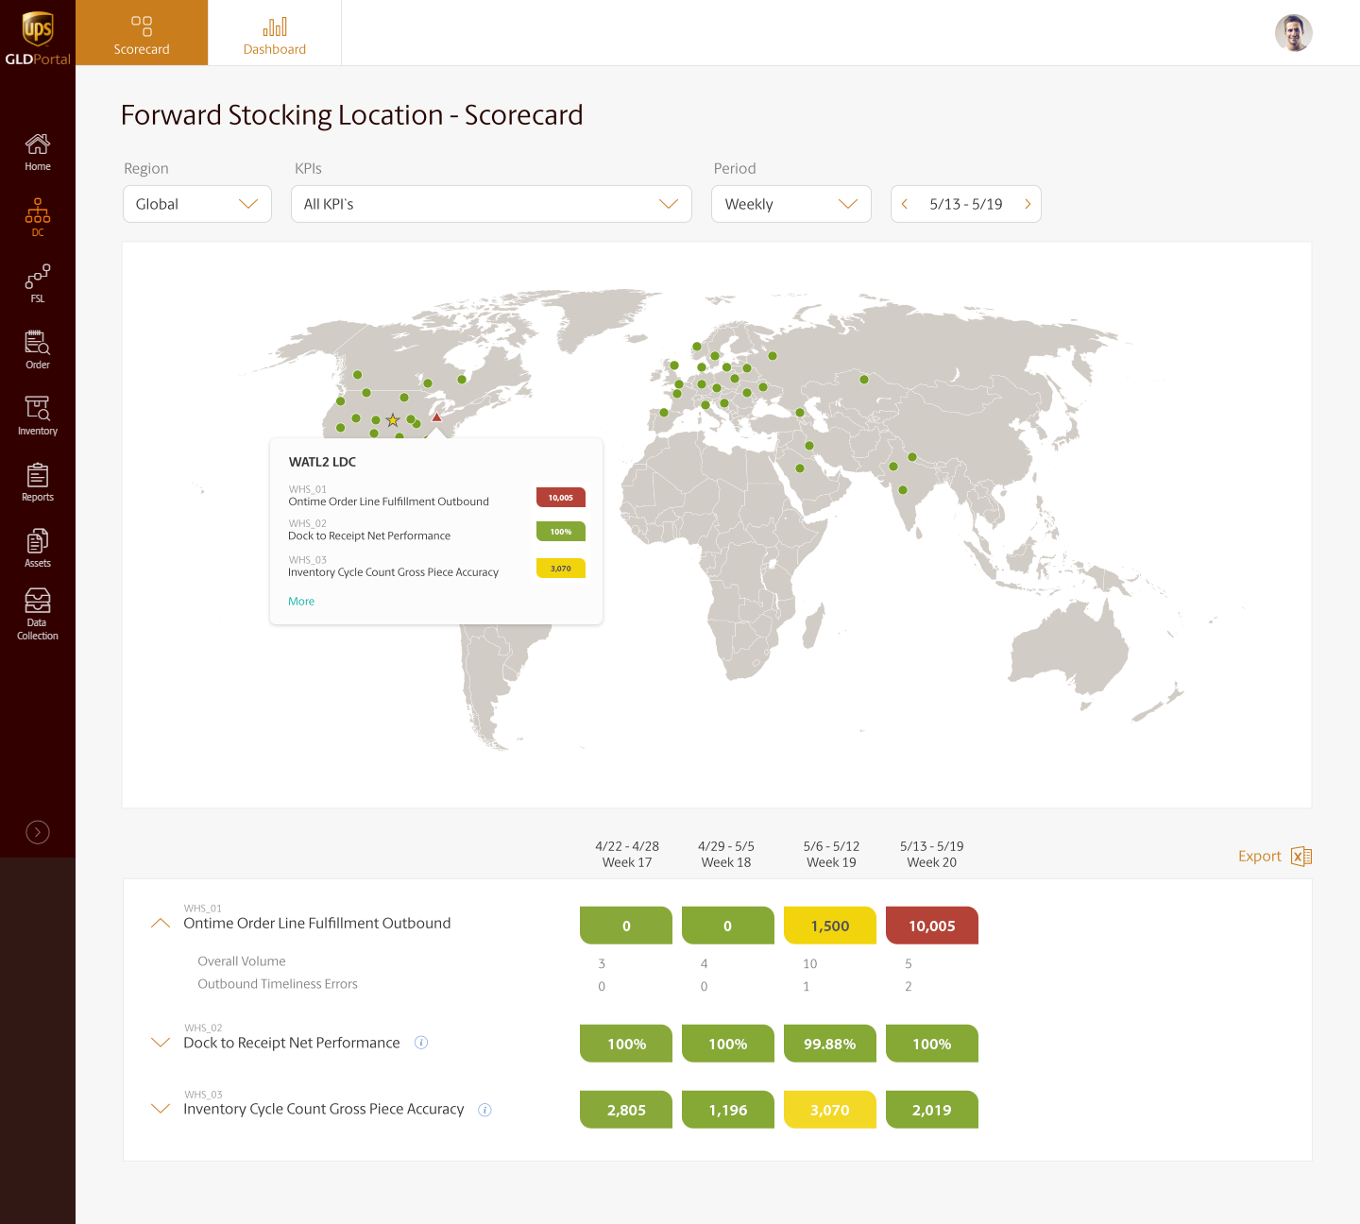This screenshot has height=1224, width=1360.
Task: Open the Assets sidebar icon
Action: pos(38,548)
